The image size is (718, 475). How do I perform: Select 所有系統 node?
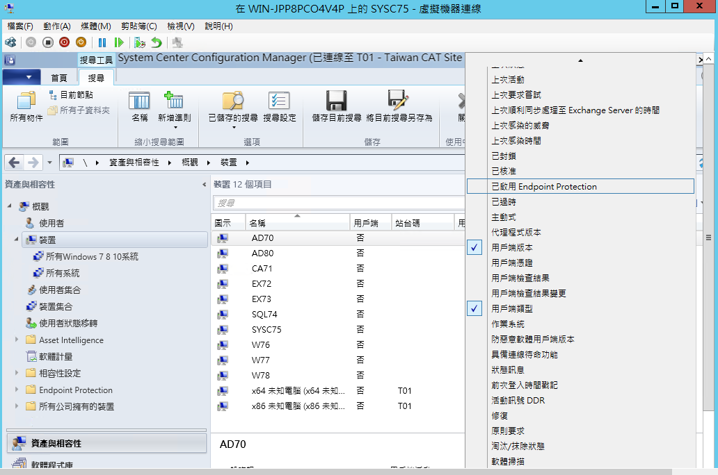coord(63,273)
